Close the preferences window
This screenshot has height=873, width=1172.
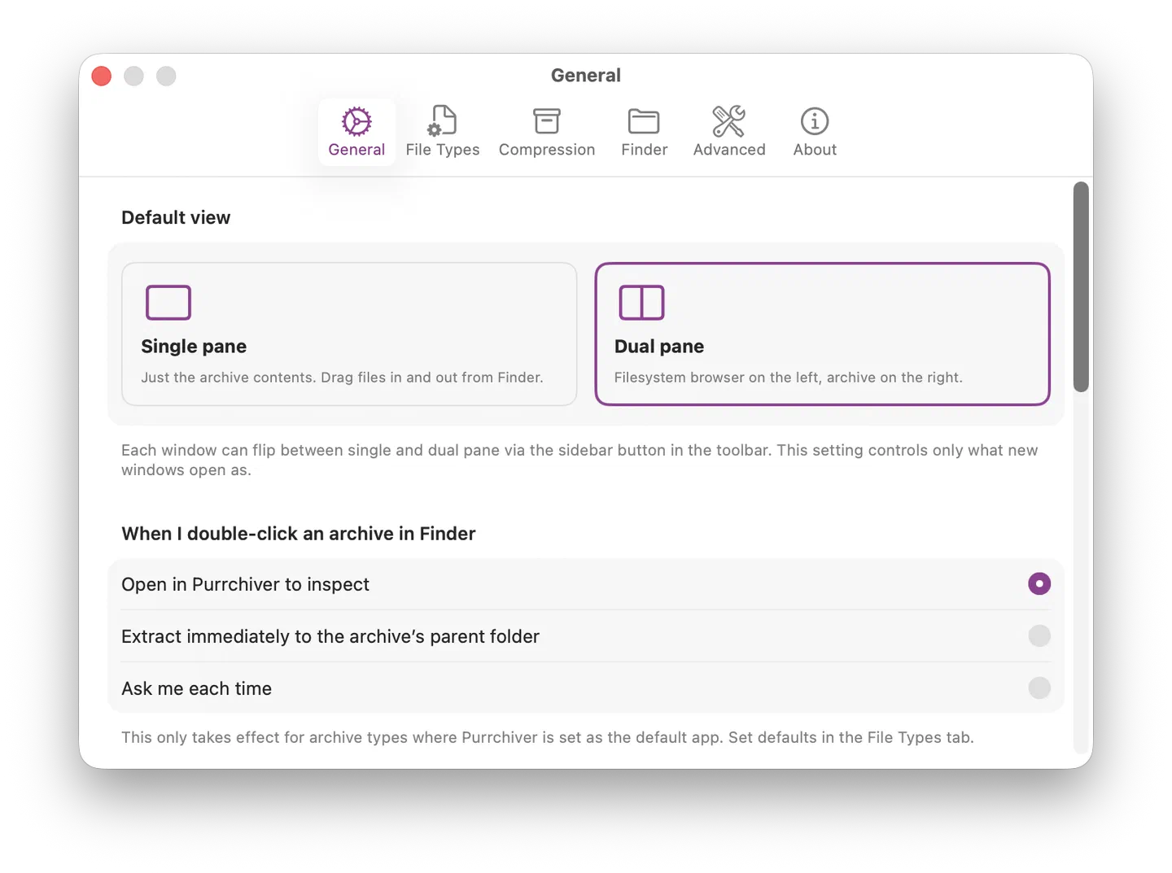point(102,76)
